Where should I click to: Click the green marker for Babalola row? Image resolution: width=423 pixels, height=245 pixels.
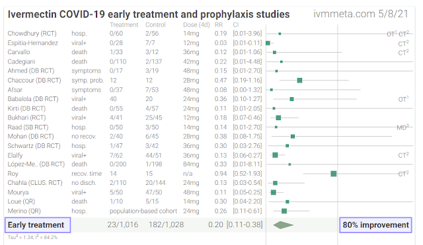(x=291, y=99)
